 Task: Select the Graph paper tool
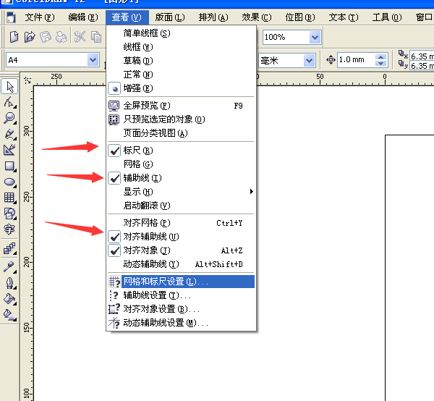[x=9, y=198]
